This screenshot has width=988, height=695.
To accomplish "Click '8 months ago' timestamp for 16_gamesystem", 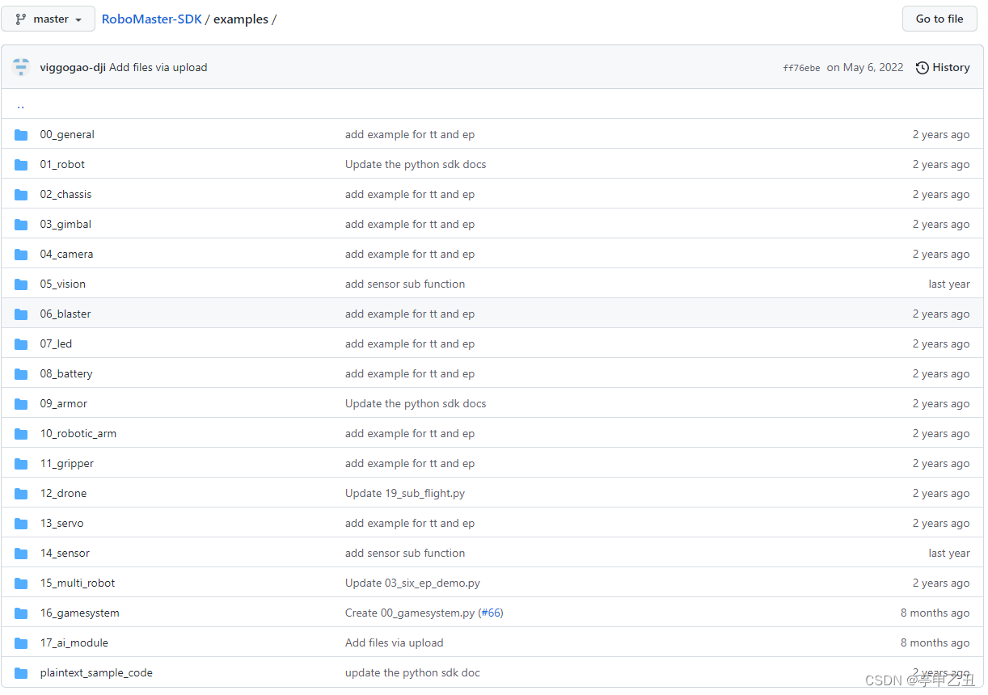I will click(x=935, y=613).
